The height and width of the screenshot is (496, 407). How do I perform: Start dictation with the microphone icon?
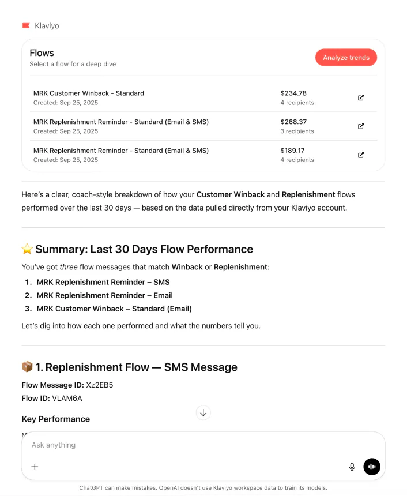(352, 467)
